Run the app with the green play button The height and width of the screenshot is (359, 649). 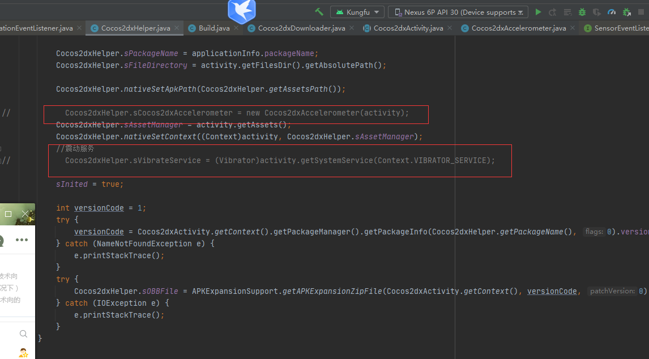pos(538,12)
